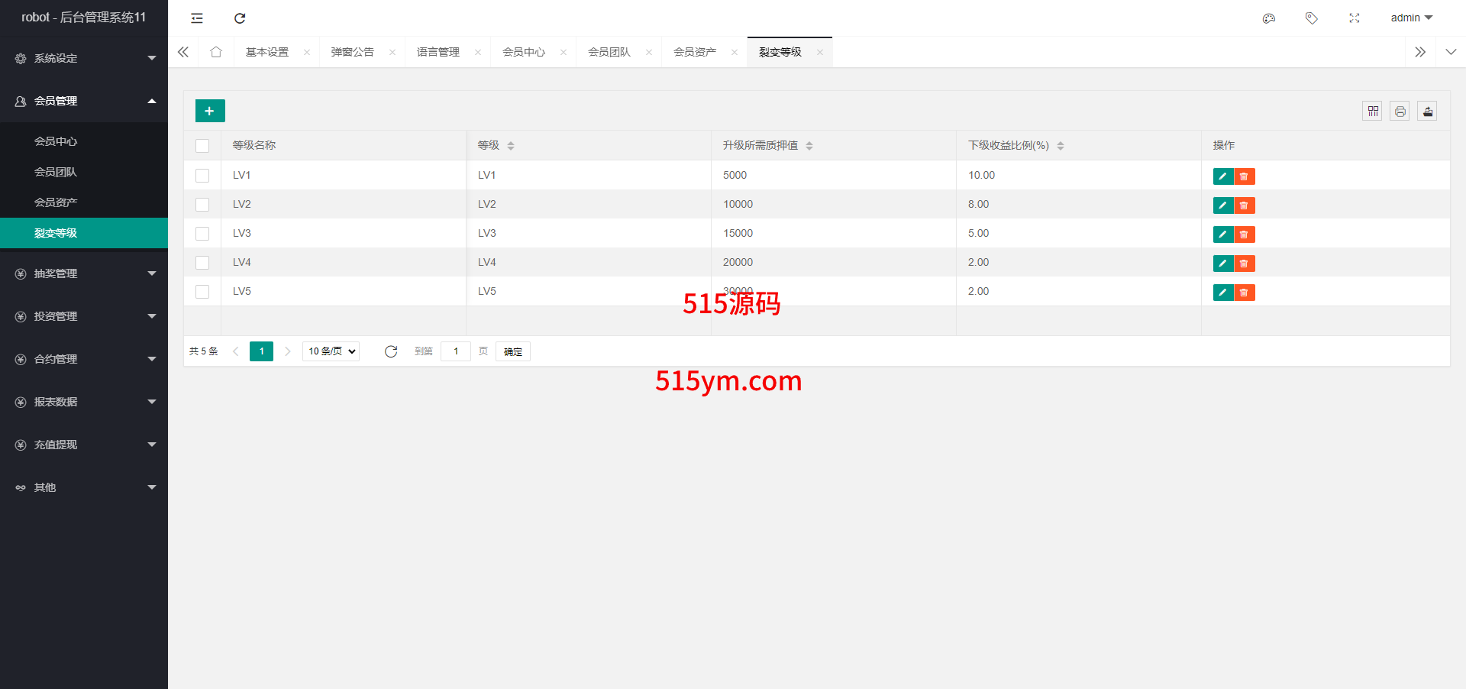Screen dimensions: 1466x689
Task: Click the refresh icon in top bar
Action: (x=240, y=18)
